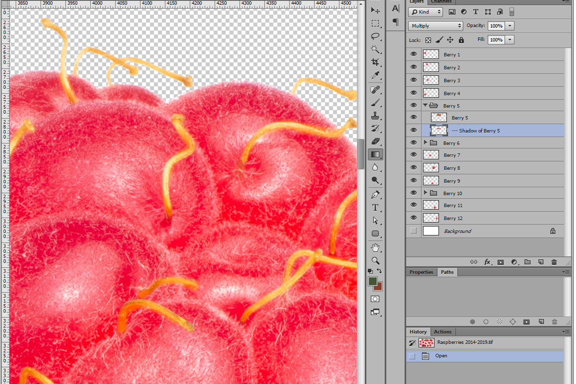This screenshot has width=576, height=384.
Task: Select the Zoom tool
Action: pos(375,261)
